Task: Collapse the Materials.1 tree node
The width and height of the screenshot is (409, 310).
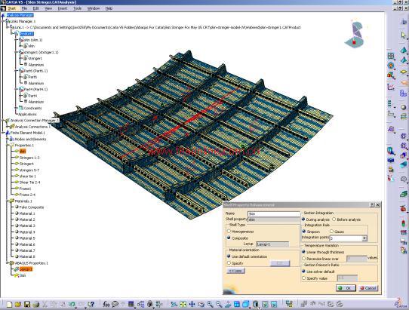Action: point(8,201)
